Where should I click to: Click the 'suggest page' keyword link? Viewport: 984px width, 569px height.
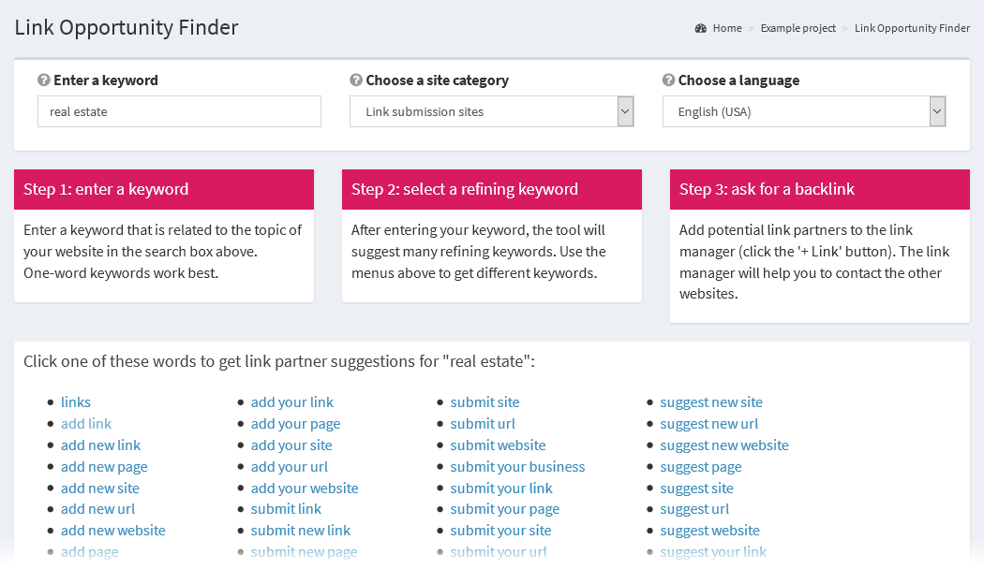click(700, 466)
